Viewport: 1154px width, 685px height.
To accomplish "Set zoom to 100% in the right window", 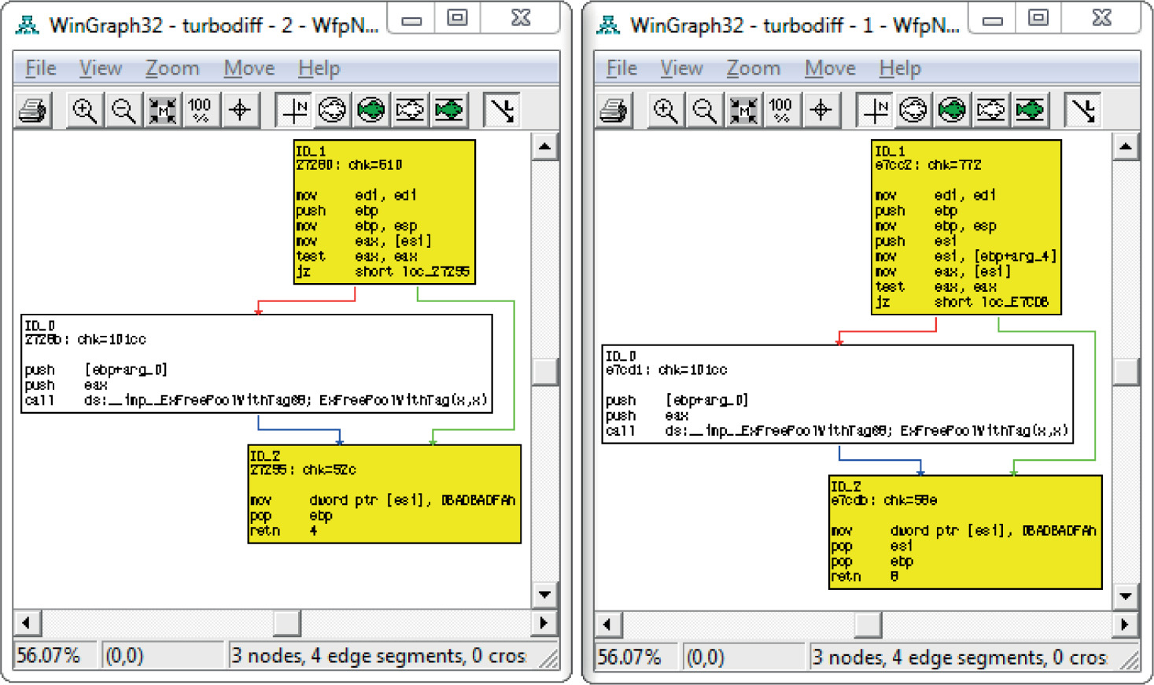I will pyautogui.click(x=780, y=111).
